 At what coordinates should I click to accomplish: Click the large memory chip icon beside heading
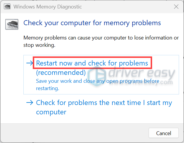click(x=12, y=24)
